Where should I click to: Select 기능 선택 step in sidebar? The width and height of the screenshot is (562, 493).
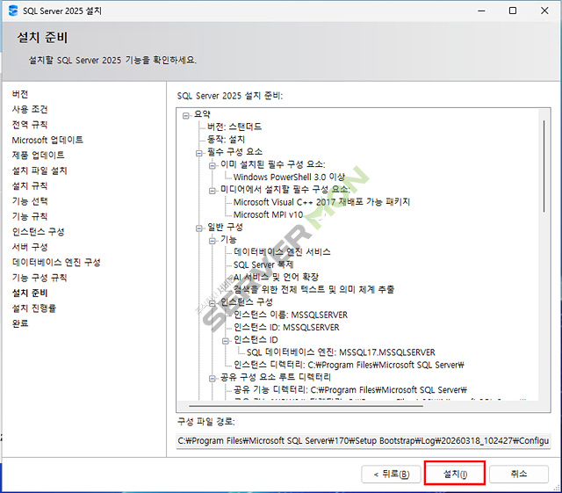pos(30,201)
